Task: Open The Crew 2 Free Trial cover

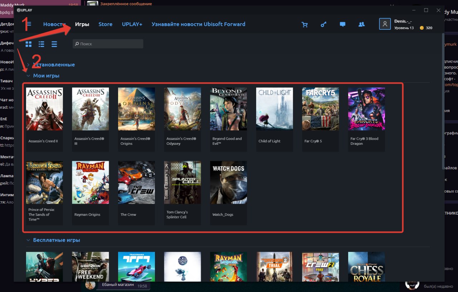Action: pyautogui.click(x=320, y=267)
